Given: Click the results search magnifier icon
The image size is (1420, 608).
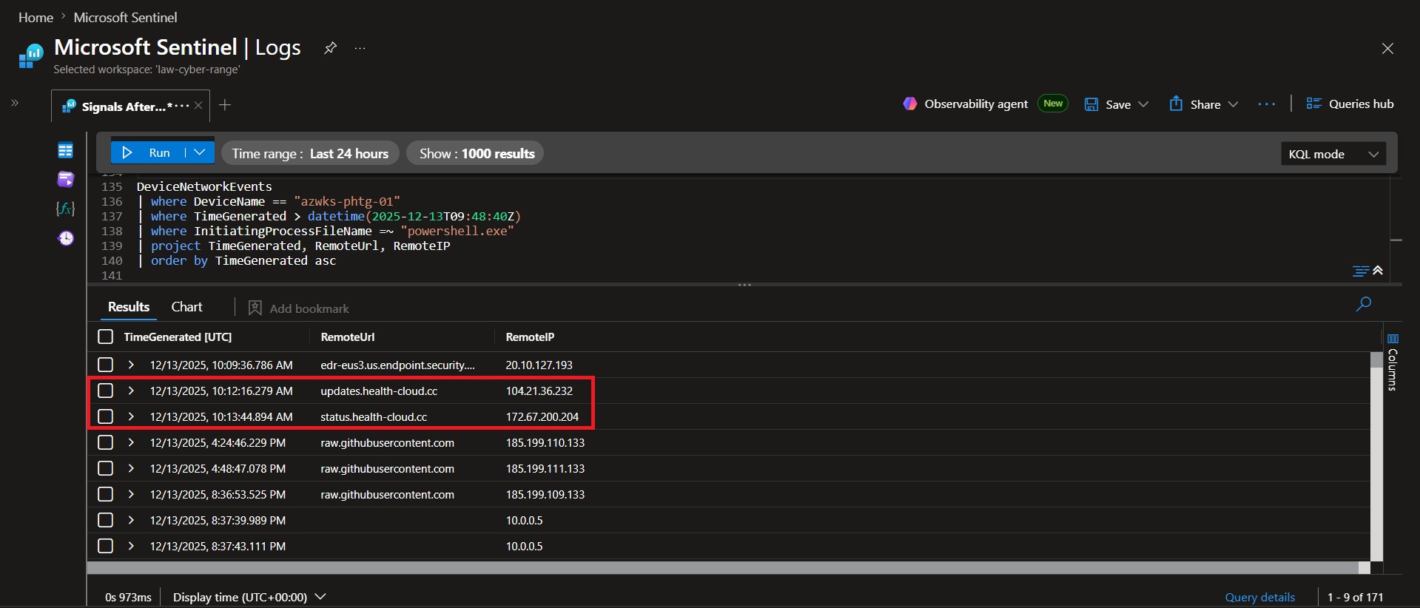Looking at the screenshot, I should click(1363, 304).
